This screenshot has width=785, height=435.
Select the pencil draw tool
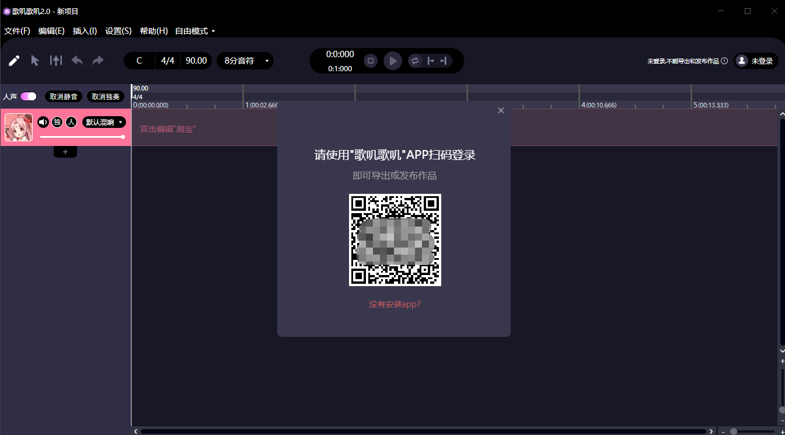[14, 61]
